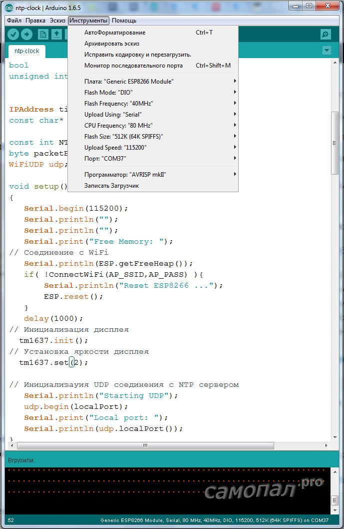Expand Программатор: AVRISP mkII submenu
This screenshot has width=344, height=529.
point(153,175)
